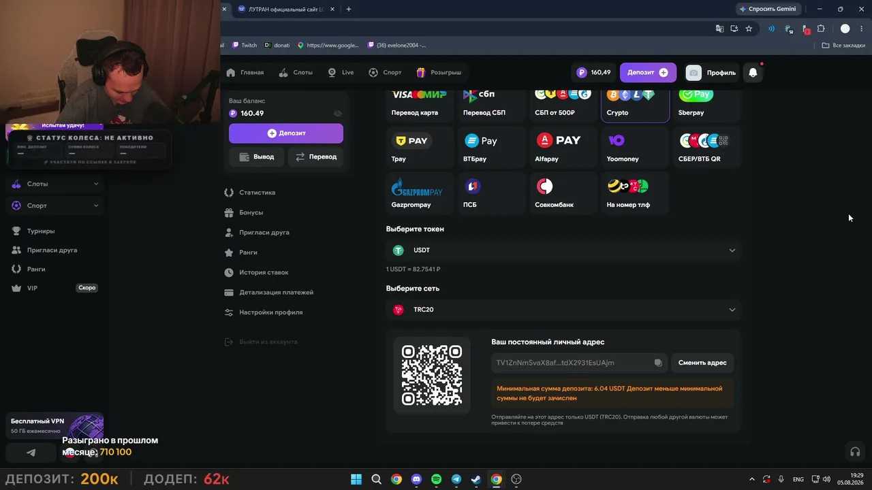Choose the Alfapay payment method
872x490 pixels.
click(x=563, y=148)
